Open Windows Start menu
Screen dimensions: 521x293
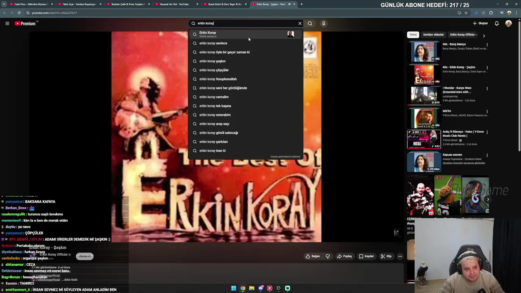(234, 288)
